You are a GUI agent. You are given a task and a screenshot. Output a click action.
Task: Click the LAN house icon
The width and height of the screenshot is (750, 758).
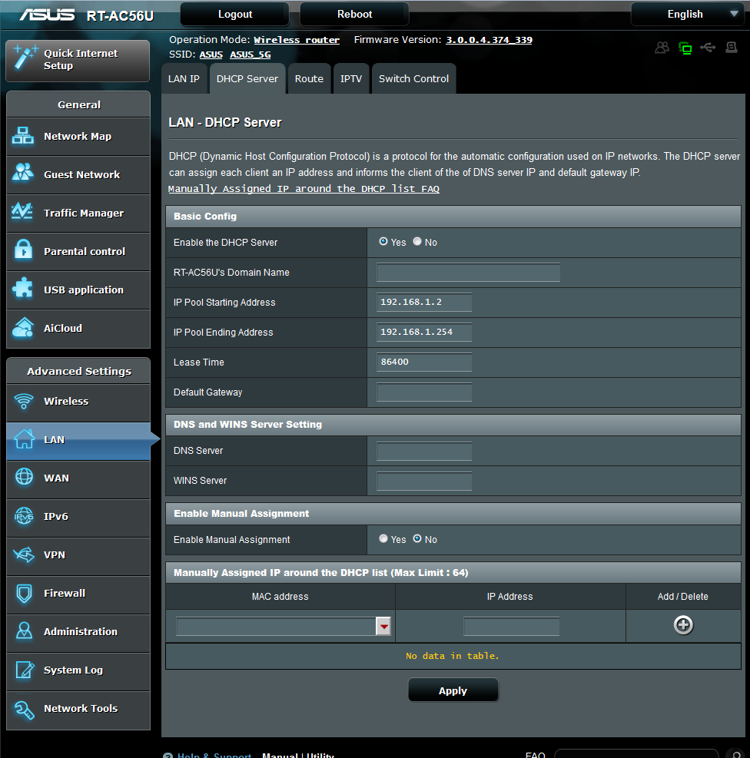click(24, 439)
